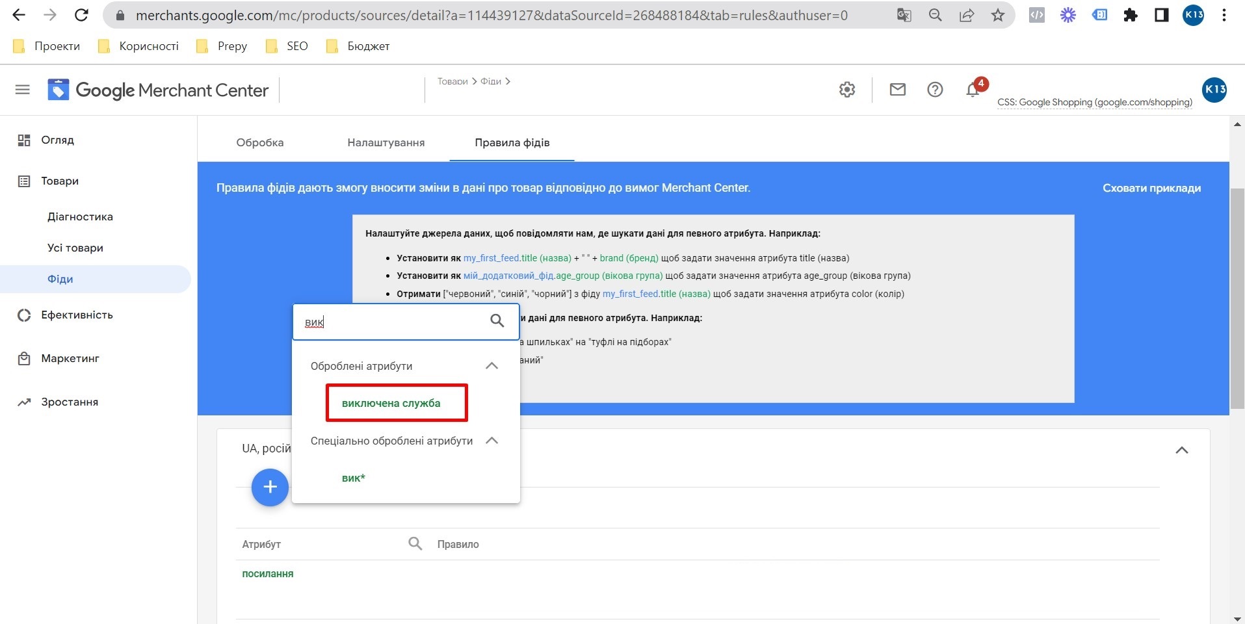
Task: Open the Проекти bookmarks folder
Action: tap(47, 45)
